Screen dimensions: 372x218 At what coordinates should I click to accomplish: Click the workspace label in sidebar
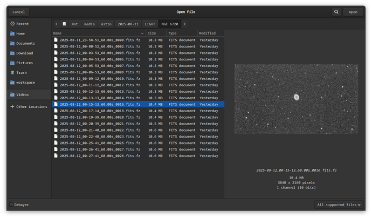[26, 83]
